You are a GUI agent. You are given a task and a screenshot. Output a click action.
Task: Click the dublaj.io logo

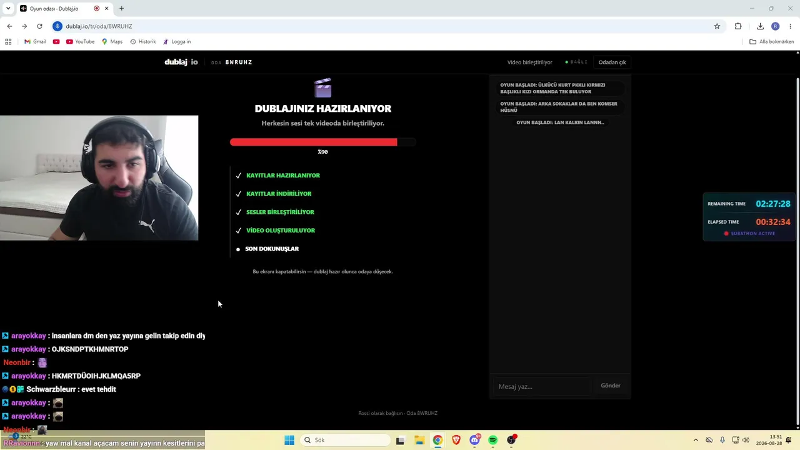click(181, 62)
